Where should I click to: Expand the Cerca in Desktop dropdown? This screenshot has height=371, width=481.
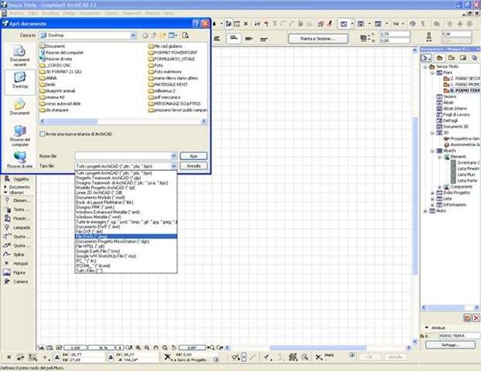pos(133,36)
